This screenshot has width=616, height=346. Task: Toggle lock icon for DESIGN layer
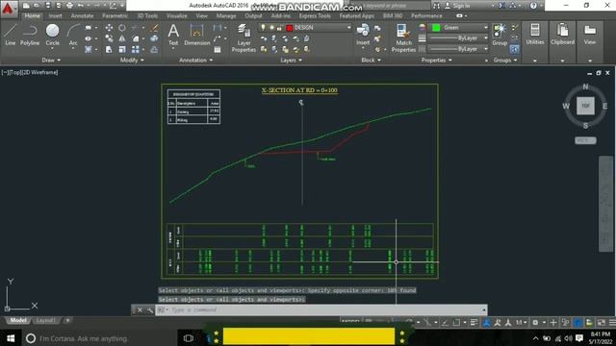coord(279,28)
